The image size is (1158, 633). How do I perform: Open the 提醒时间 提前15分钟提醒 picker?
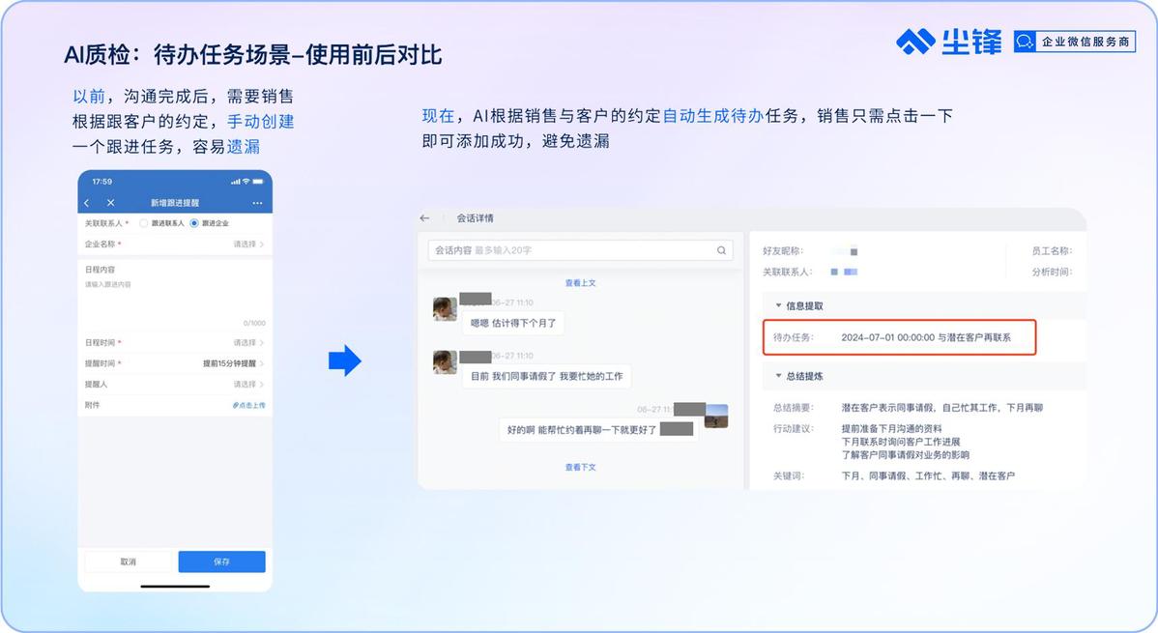tap(233, 363)
